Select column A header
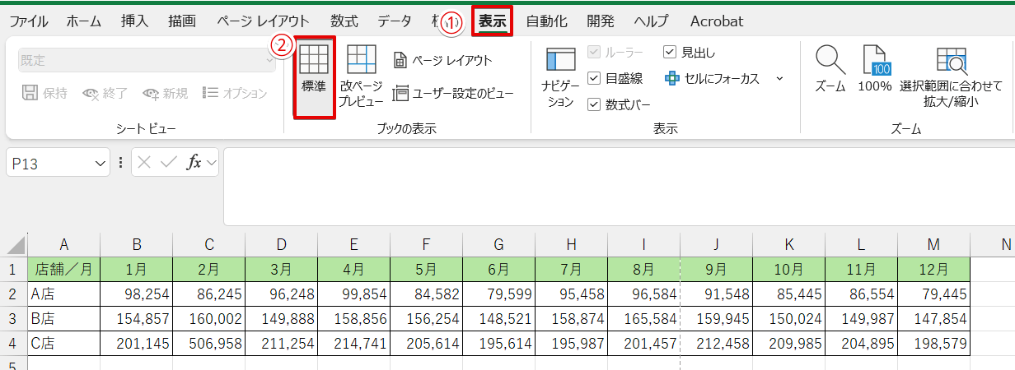The image size is (1015, 370). point(64,244)
